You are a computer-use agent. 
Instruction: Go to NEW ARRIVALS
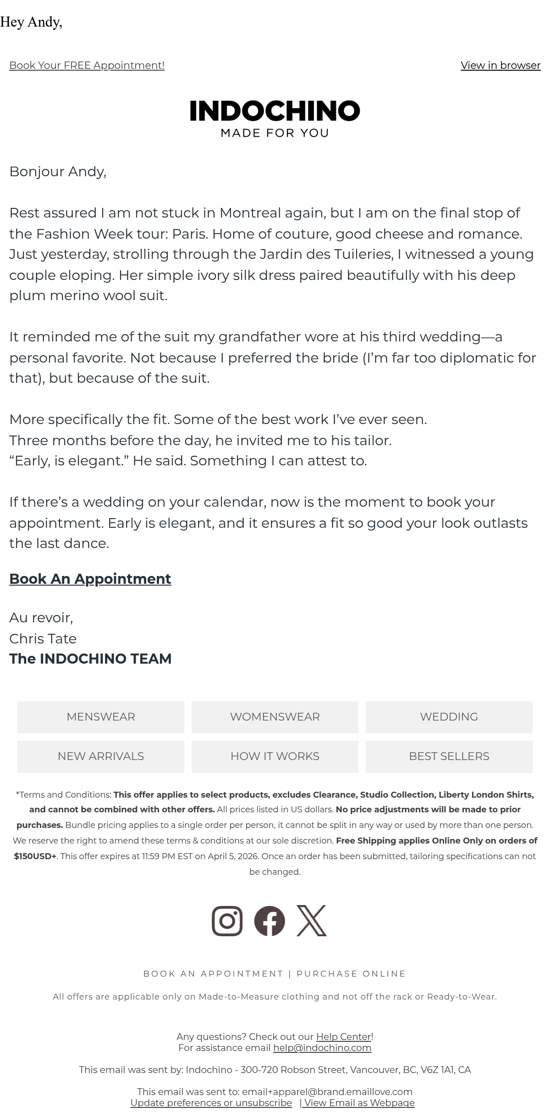[x=101, y=756]
